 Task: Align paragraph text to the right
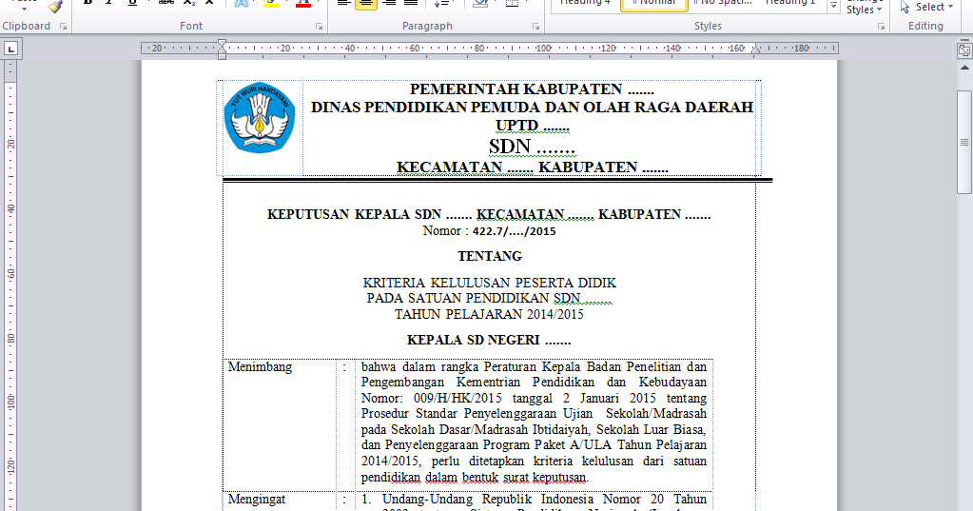click(x=389, y=3)
